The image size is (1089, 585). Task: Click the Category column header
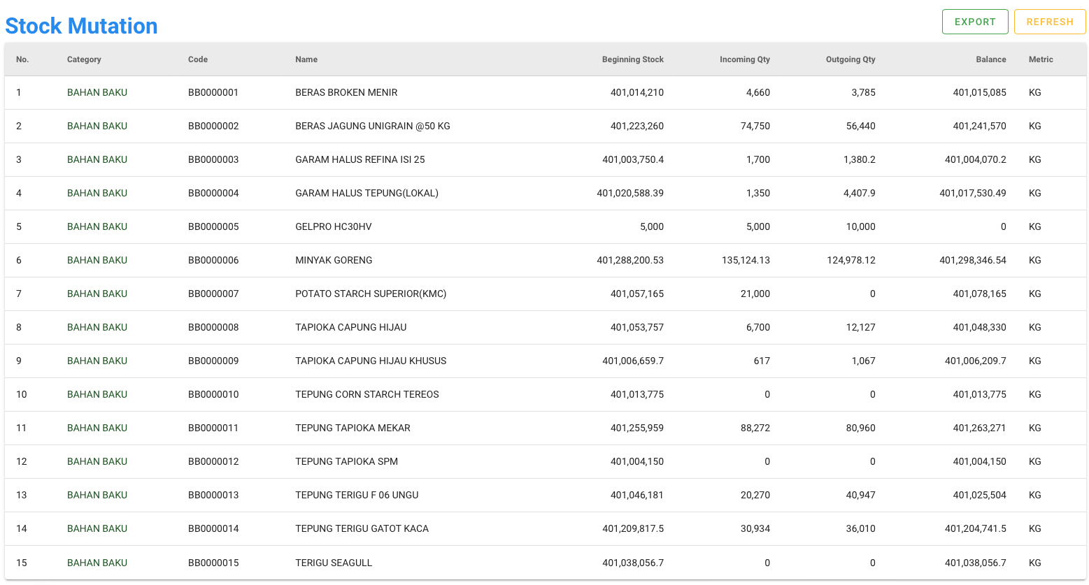[84, 59]
